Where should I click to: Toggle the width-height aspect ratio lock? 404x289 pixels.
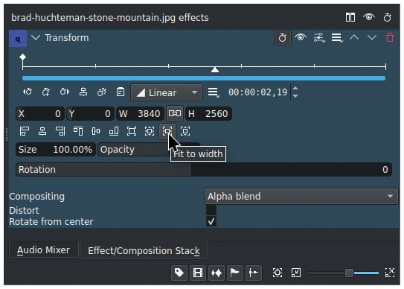coord(175,113)
